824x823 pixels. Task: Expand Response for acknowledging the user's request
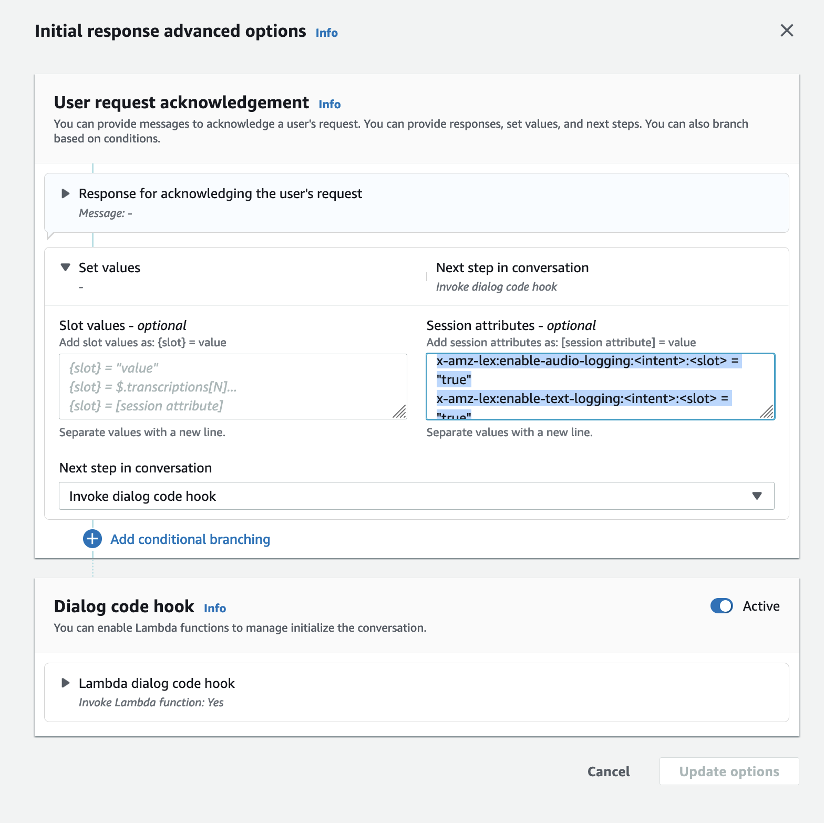66,194
